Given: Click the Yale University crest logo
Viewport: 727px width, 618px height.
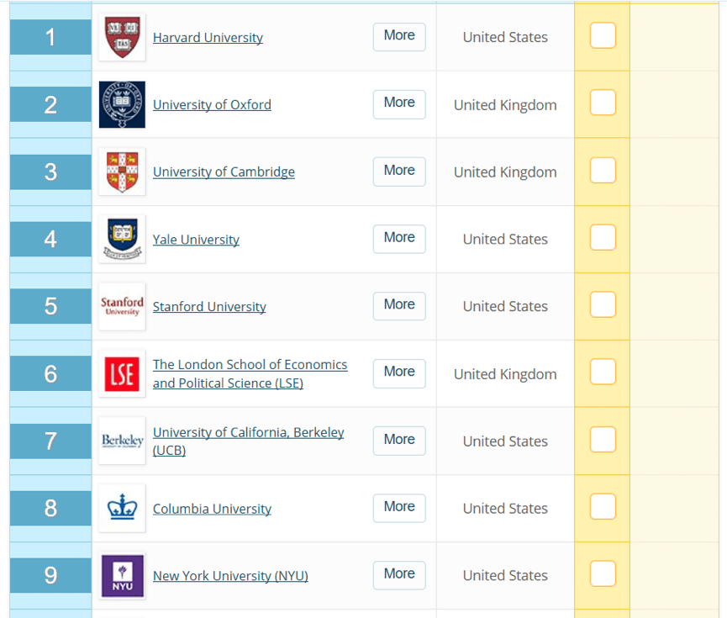Looking at the screenshot, I should click(122, 239).
